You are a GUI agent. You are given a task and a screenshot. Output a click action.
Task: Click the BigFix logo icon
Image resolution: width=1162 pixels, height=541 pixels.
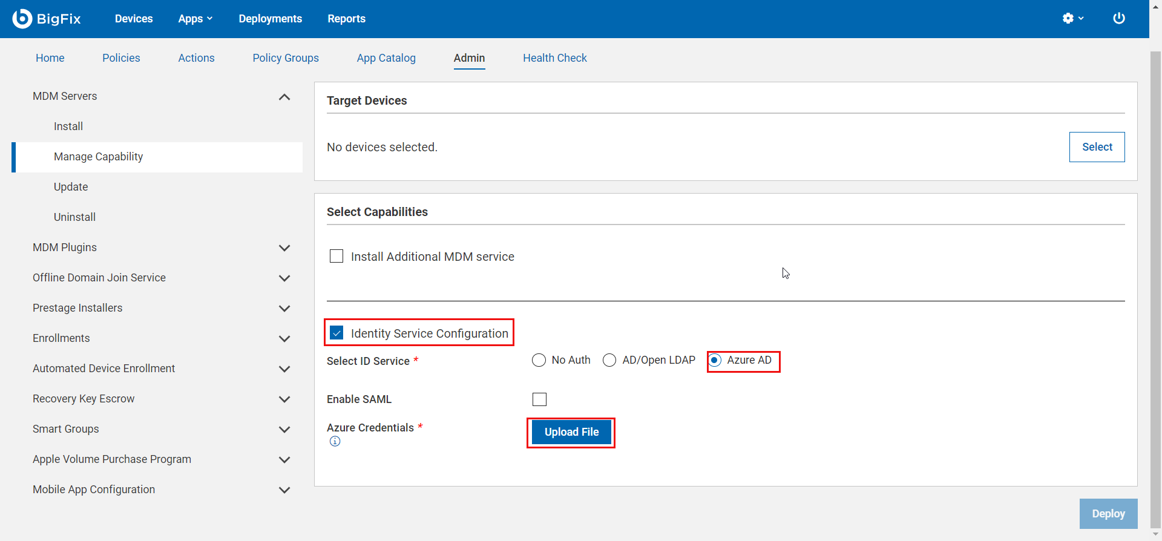22,19
